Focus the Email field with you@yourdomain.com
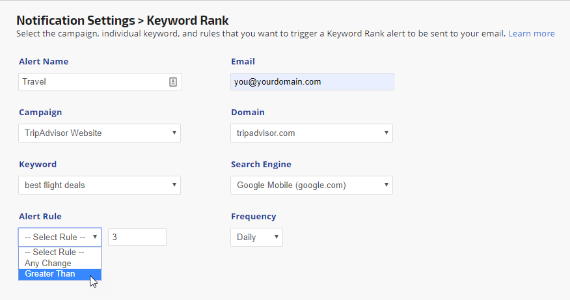Image resolution: width=570 pixels, height=300 pixels. pyautogui.click(x=312, y=81)
